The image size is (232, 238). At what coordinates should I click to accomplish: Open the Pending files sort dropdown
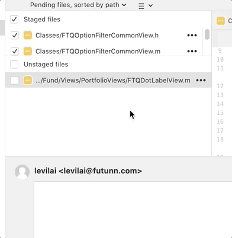pyautogui.click(x=78, y=5)
